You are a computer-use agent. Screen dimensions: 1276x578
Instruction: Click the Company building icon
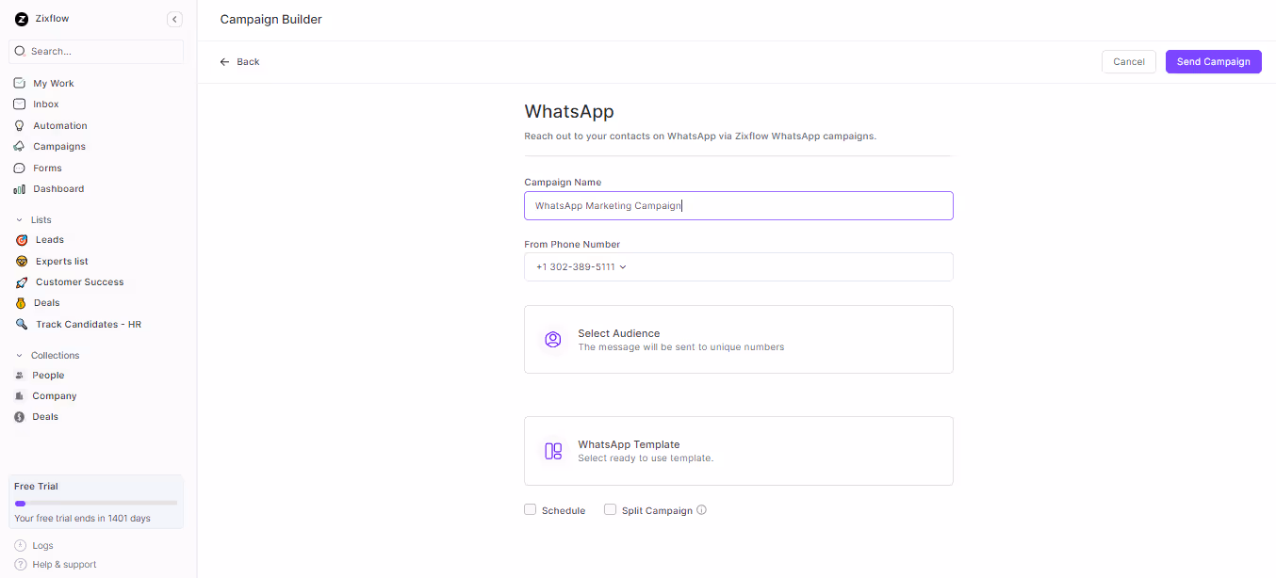pos(20,395)
